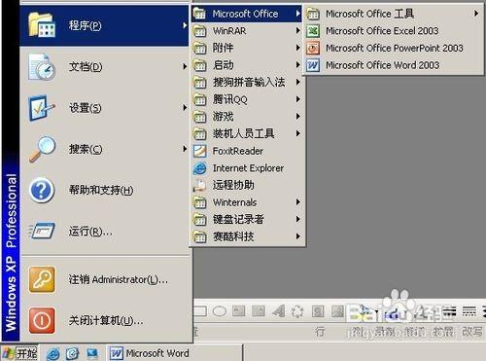Toggle 扩展 extend selection in status bar
The image size is (486, 361).
(x=443, y=332)
